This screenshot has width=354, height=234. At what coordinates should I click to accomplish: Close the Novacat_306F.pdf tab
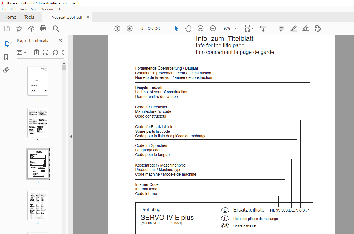tap(88, 17)
